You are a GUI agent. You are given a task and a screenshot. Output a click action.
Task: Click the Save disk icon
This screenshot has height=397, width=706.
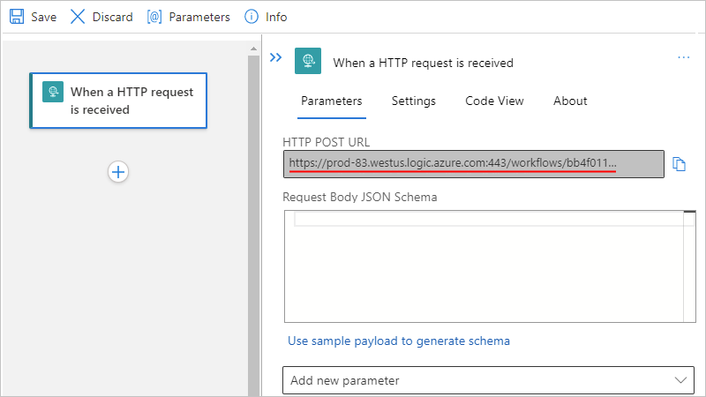[x=17, y=17]
